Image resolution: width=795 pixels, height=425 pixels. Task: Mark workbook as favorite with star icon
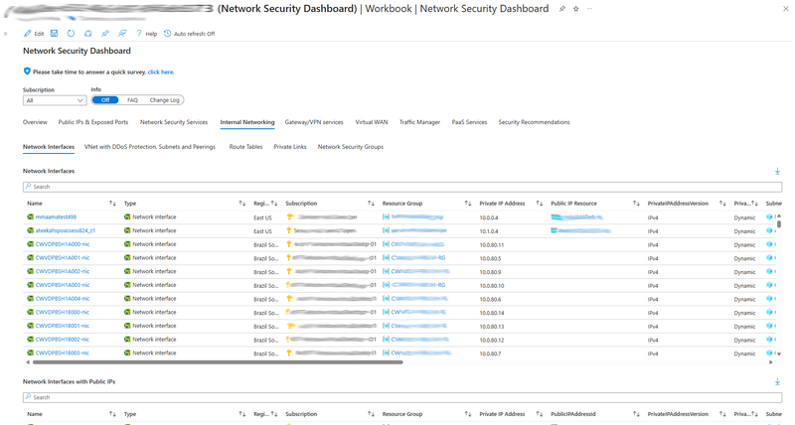[x=575, y=9]
